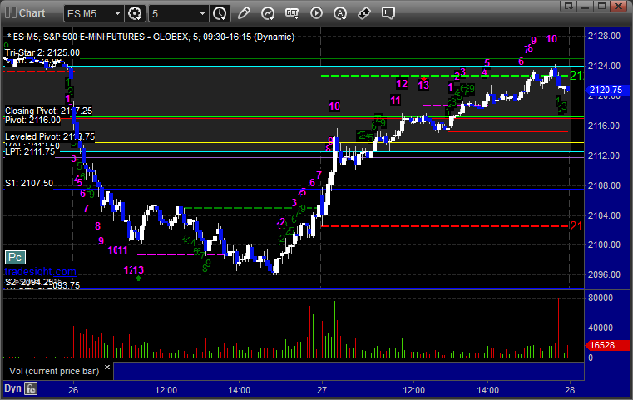Click the LPT: 2111.75 label

[30, 151]
